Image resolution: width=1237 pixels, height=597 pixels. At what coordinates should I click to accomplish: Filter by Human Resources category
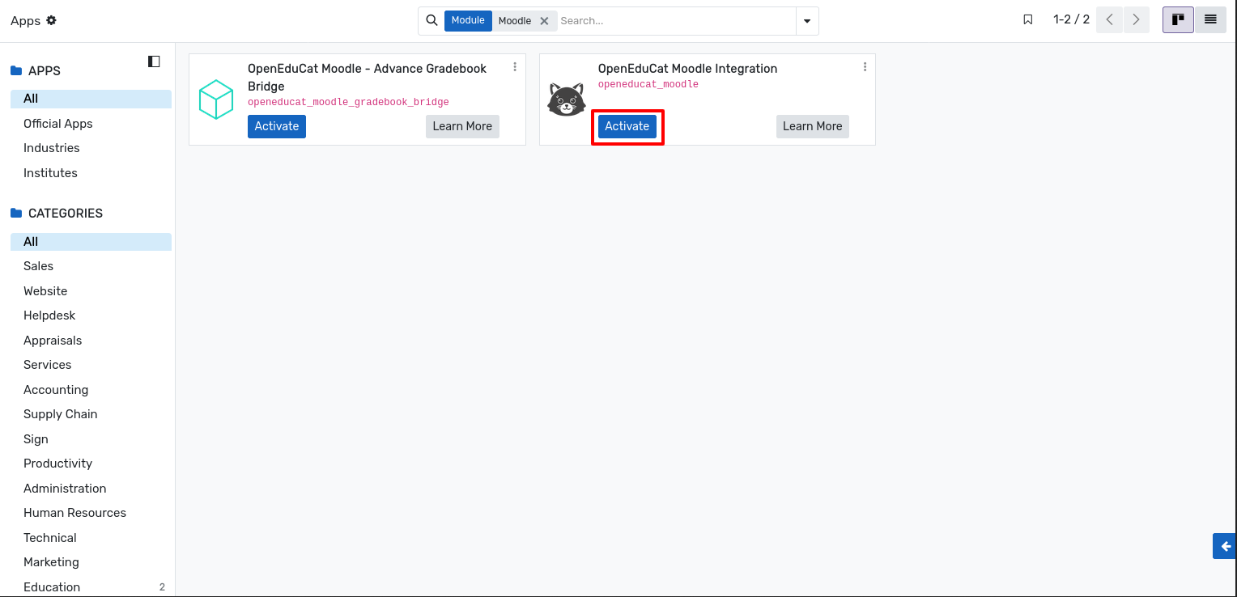(91, 513)
